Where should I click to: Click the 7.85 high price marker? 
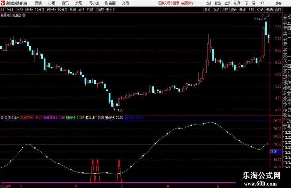(257, 20)
